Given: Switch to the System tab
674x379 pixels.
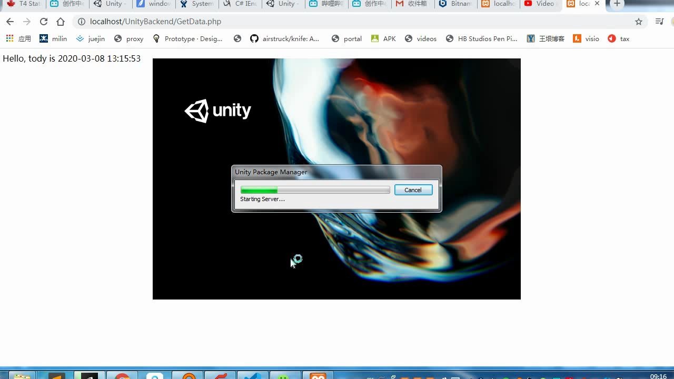Looking at the screenshot, I should 197,4.
